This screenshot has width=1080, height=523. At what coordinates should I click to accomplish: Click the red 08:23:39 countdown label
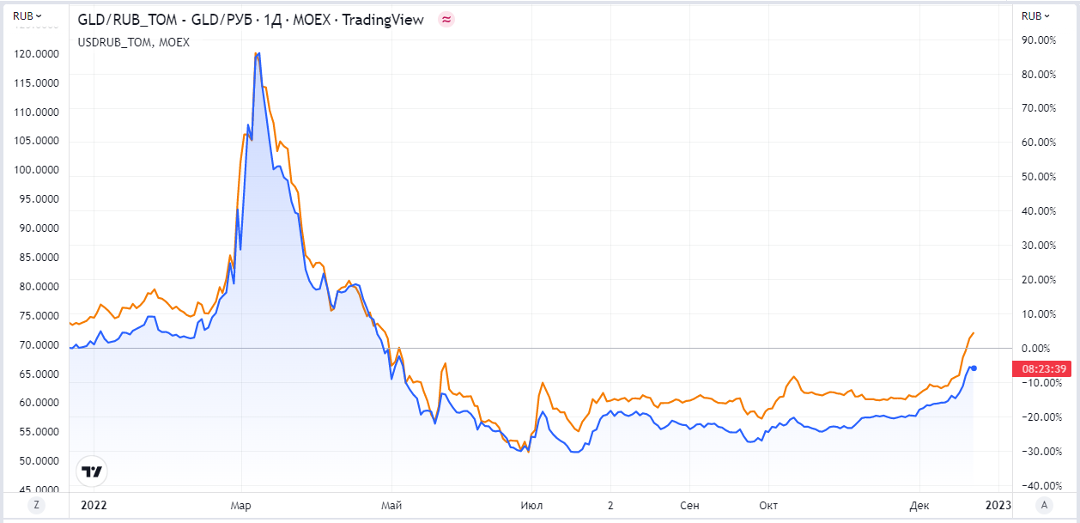1044,369
